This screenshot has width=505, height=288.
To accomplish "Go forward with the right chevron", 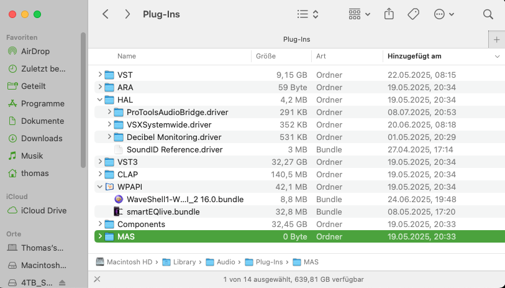I will point(127,14).
